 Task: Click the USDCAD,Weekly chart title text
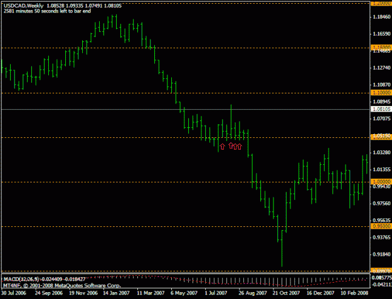[23, 6]
